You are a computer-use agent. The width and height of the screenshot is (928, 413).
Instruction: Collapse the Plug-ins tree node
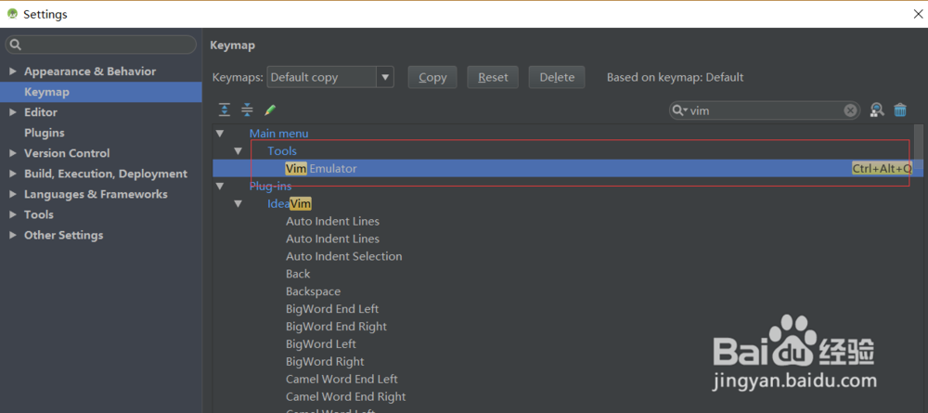(x=220, y=187)
